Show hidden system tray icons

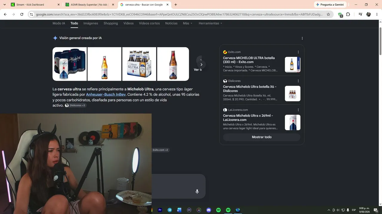[x=329, y=210]
